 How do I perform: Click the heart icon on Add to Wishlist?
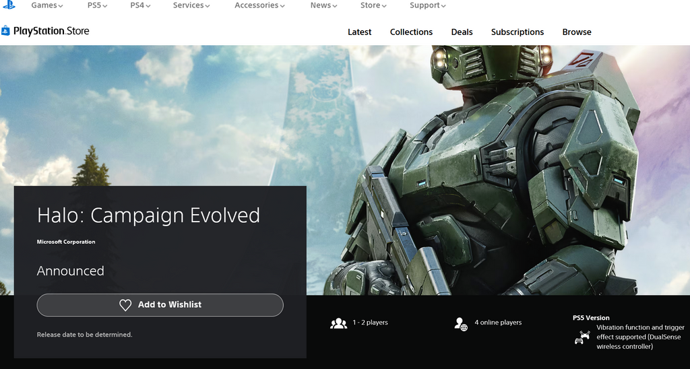pos(125,305)
